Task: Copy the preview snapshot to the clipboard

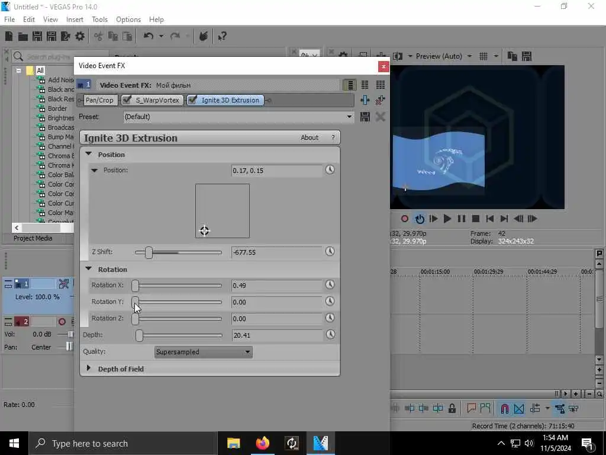Action: pyautogui.click(x=512, y=56)
